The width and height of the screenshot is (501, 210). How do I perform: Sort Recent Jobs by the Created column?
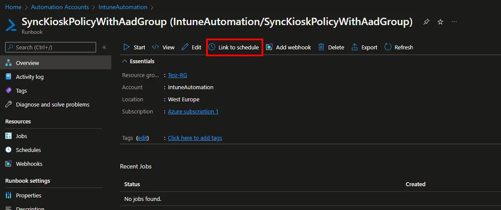point(415,184)
